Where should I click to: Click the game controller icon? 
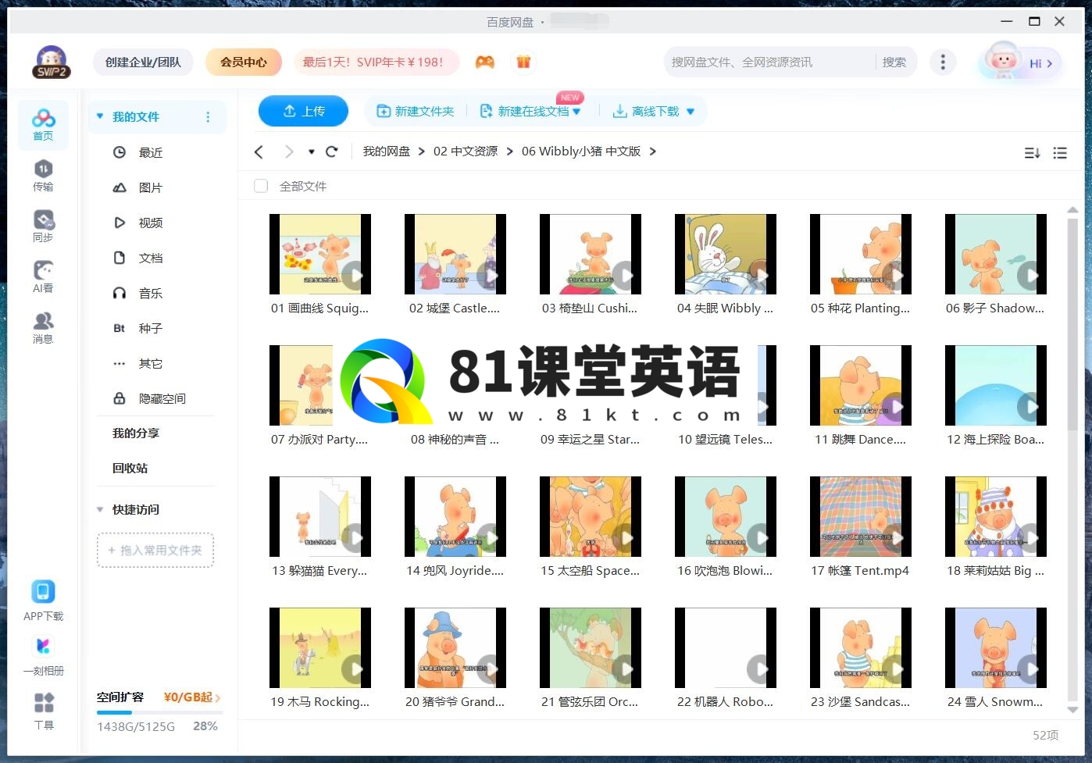[x=485, y=62]
